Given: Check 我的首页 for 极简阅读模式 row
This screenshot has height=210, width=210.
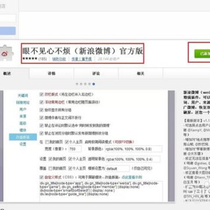Looking at the screenshot, I should point(47,142).
